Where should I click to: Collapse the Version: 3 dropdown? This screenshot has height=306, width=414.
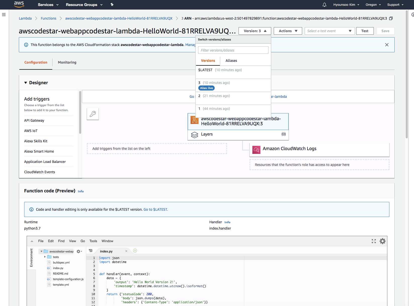[x=255, y=31]
